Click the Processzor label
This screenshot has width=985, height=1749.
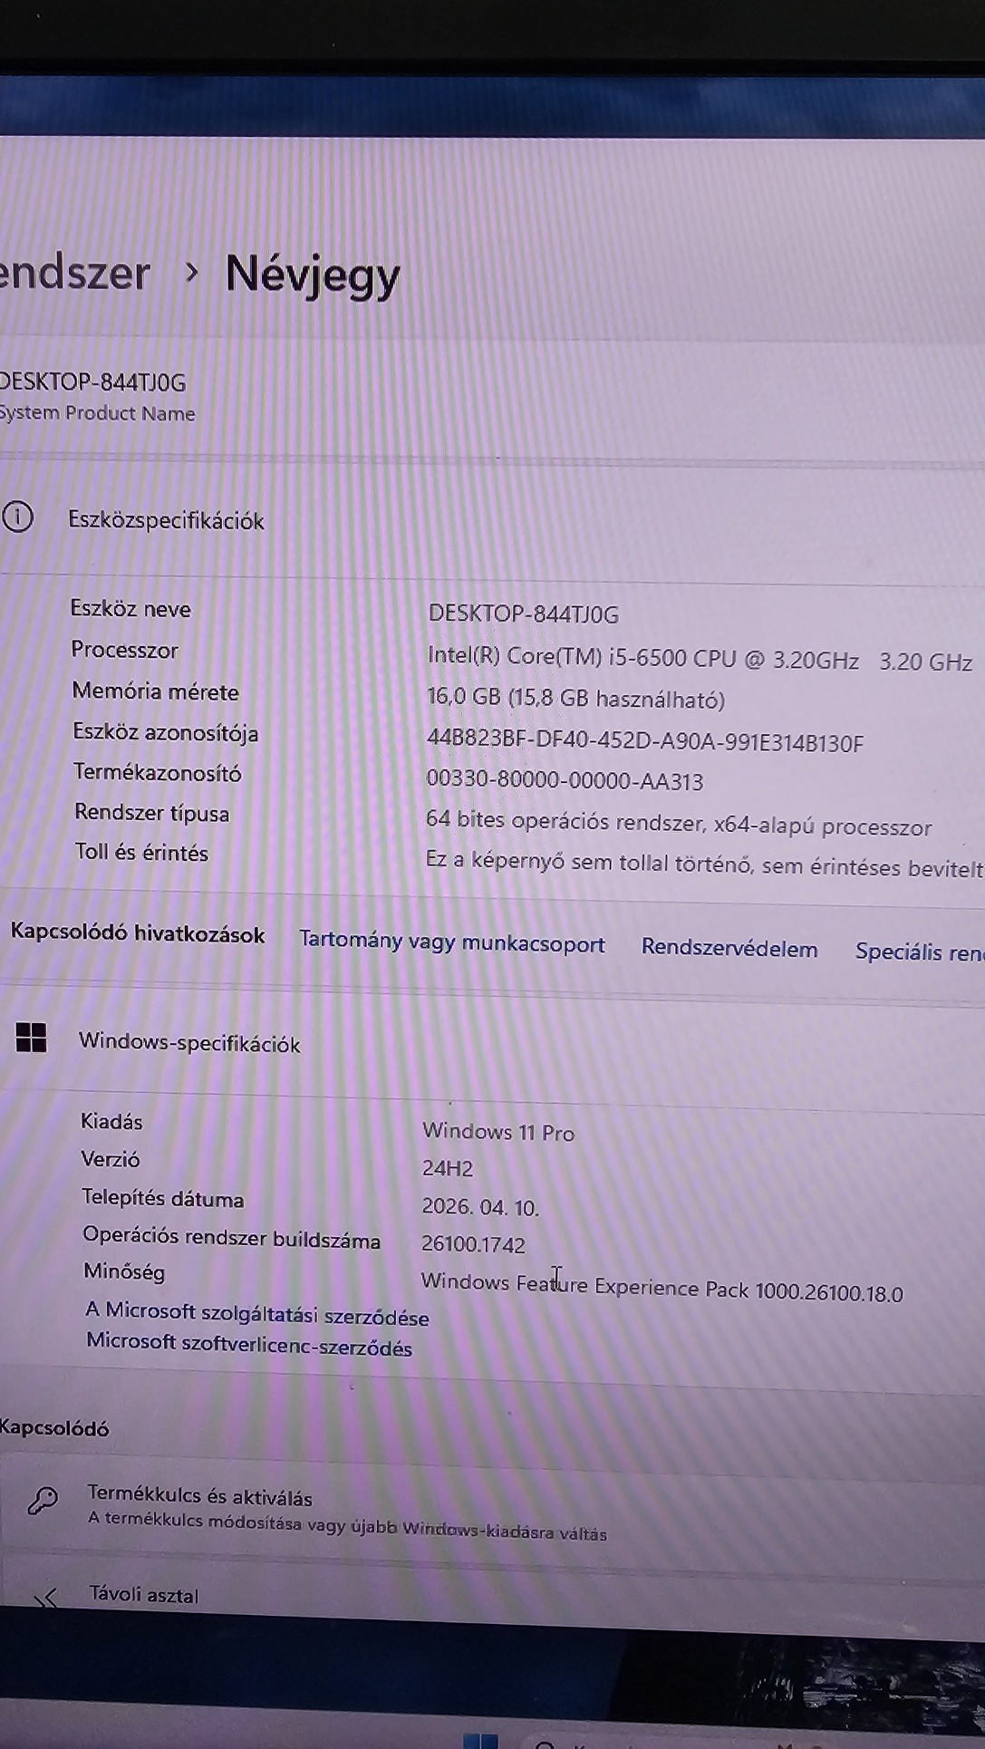pos(124,650)
